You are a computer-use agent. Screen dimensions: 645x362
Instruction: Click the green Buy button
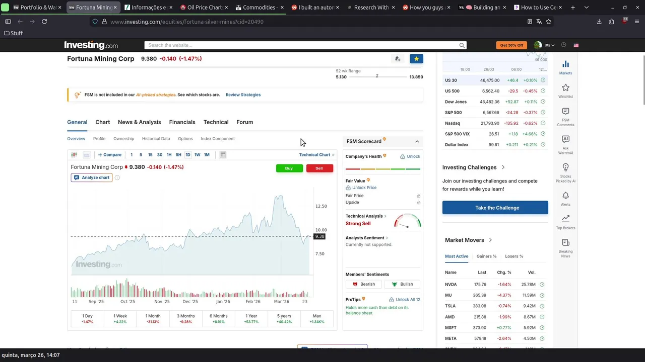pyautogui.click(x=289, y=168)
